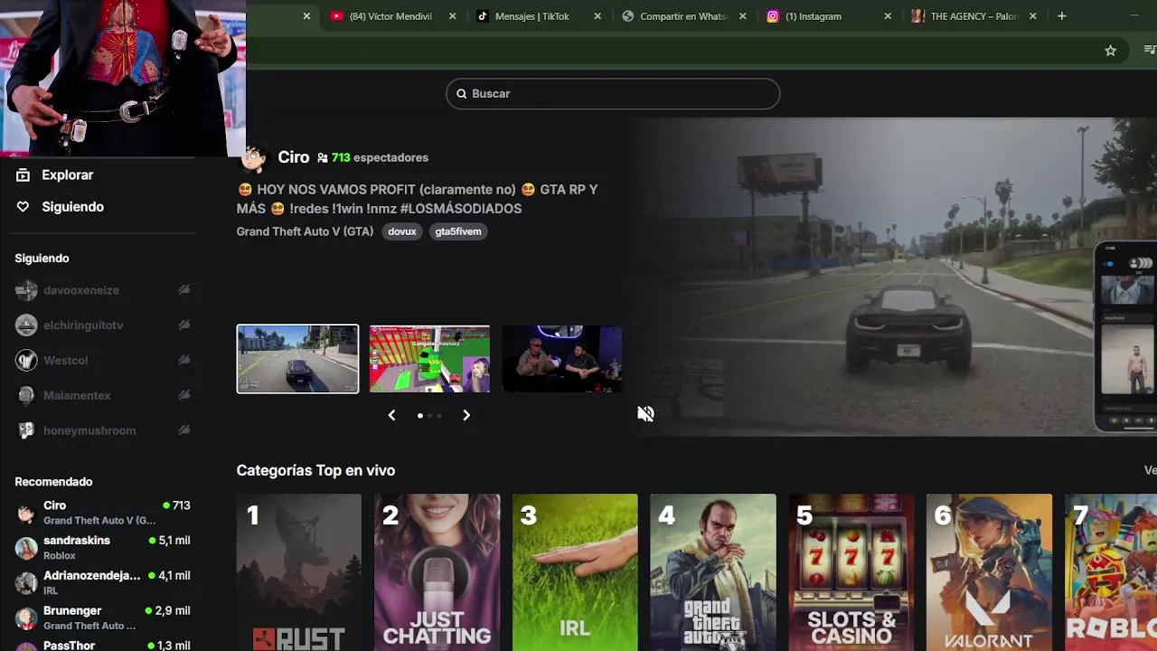The image size is (1157, 651).
Task: Close THE AGENCY tab
Action: point(1032,16)
